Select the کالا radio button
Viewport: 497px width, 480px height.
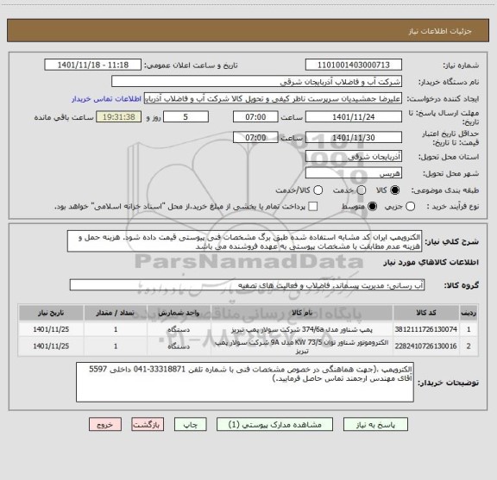tap(394, 190)
